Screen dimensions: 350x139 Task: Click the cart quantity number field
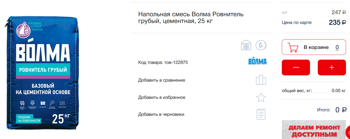coord(337,47)
